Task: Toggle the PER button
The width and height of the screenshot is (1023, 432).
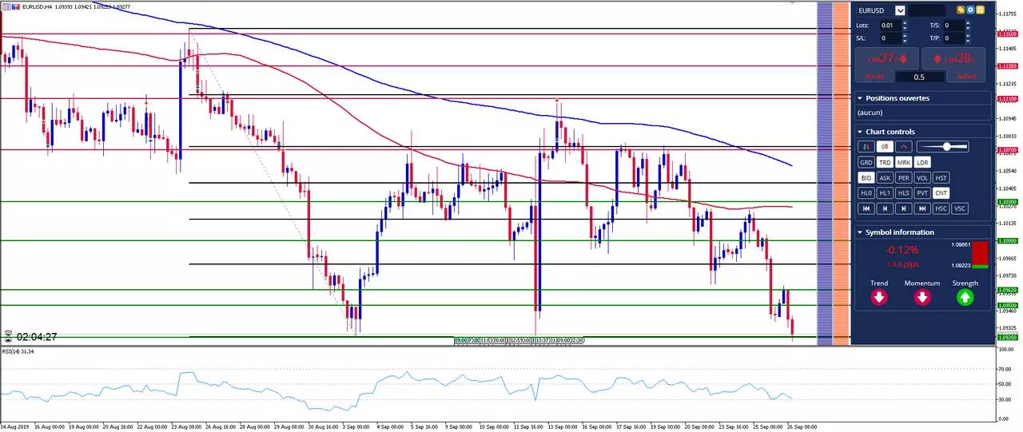Action: click(x=904, y=178)
